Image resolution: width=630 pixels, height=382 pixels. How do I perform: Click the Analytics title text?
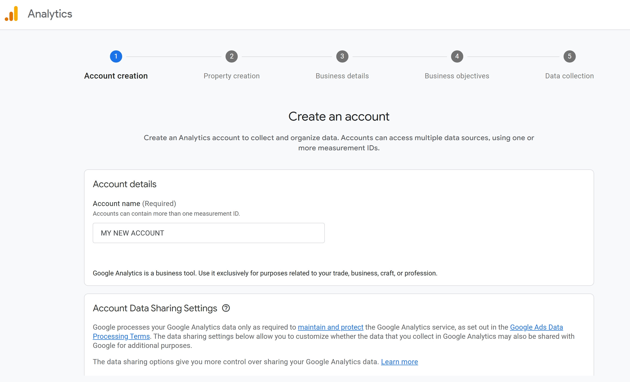click(50, 14)
